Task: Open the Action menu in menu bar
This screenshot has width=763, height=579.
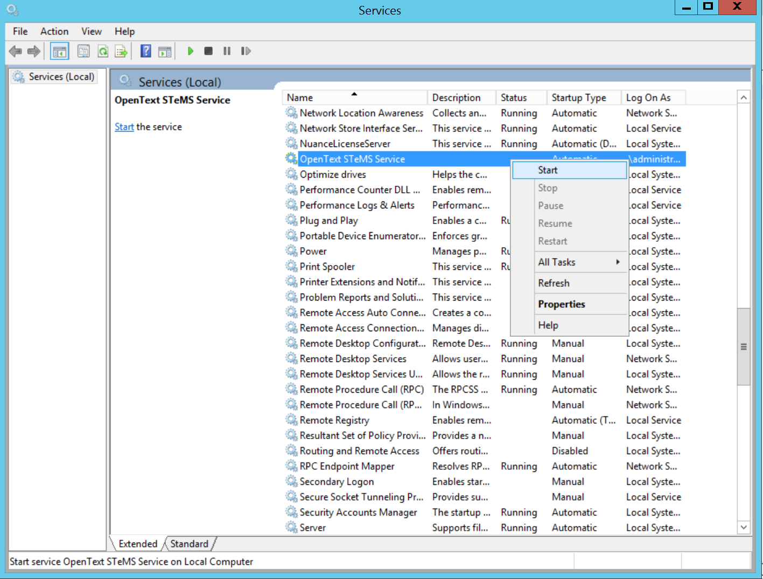Action: pyautogui.click(x=54, y=31)
